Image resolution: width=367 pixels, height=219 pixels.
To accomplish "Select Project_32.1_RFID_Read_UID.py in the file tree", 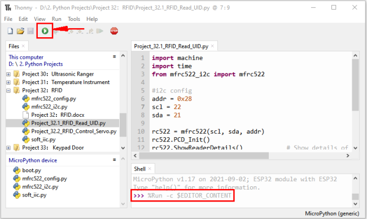I will (62, 123).
